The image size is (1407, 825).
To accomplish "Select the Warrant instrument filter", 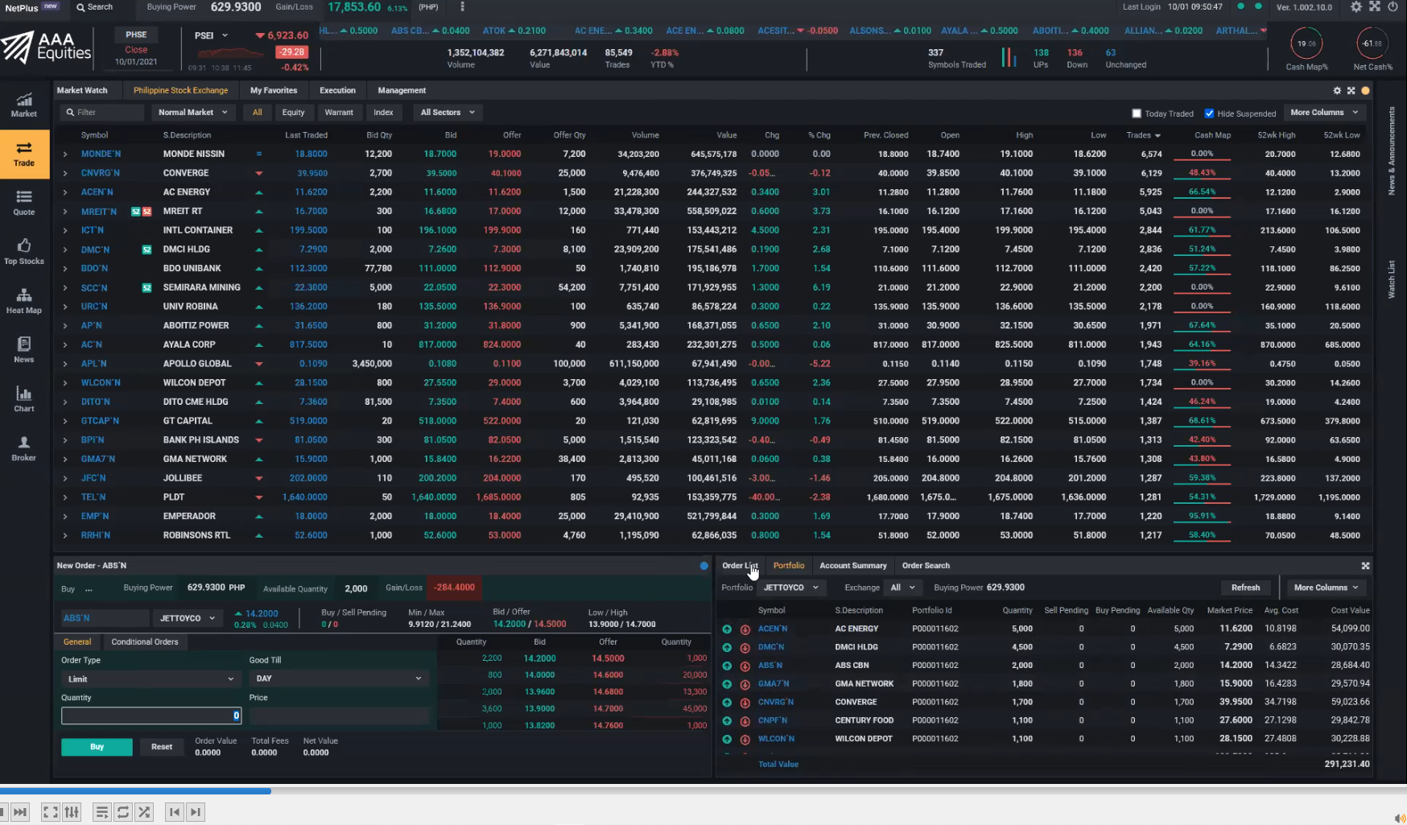I will coord(339,113).
